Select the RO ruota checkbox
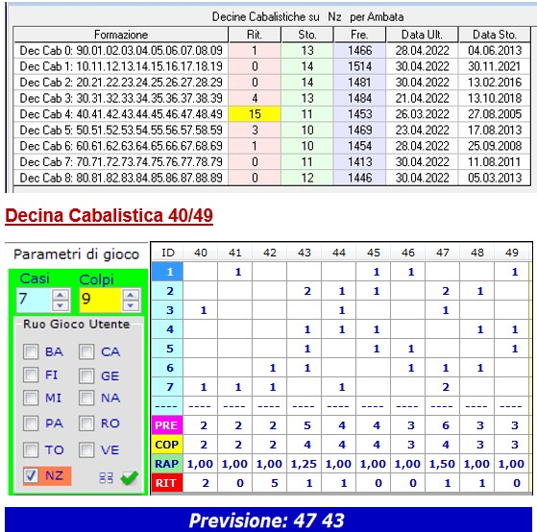The width and height of the screenshot is (537, 532). point(86,423)
